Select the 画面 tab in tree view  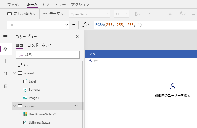pos(20,45)
